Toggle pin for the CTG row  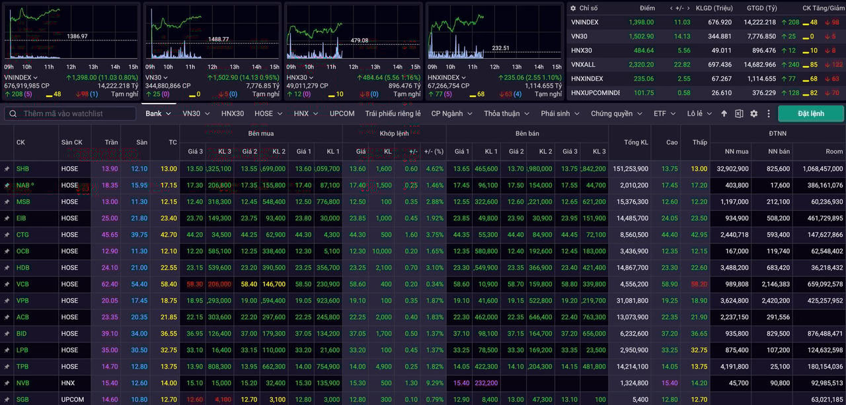coord(7,235)
